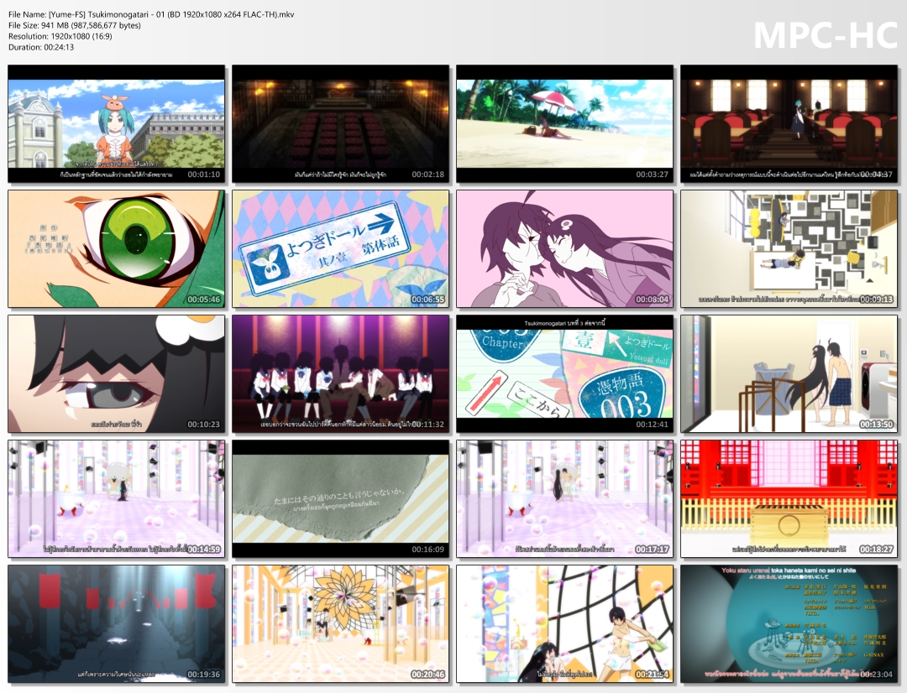The height and width of the screenshot is (693, 907).
Task: Select the green eye thumbnail at 00:05:46
Action: [116, 248]
